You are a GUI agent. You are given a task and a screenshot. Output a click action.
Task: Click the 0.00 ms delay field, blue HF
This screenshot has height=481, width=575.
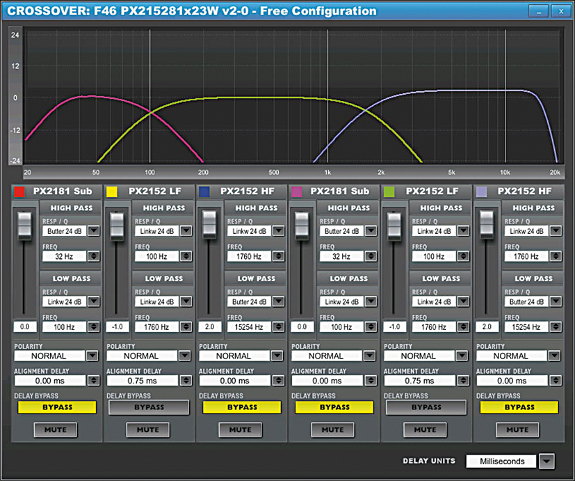point(235,381)
